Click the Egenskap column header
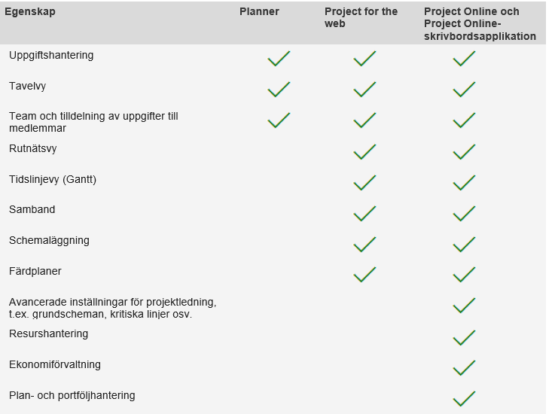 [x=30, y=12]
